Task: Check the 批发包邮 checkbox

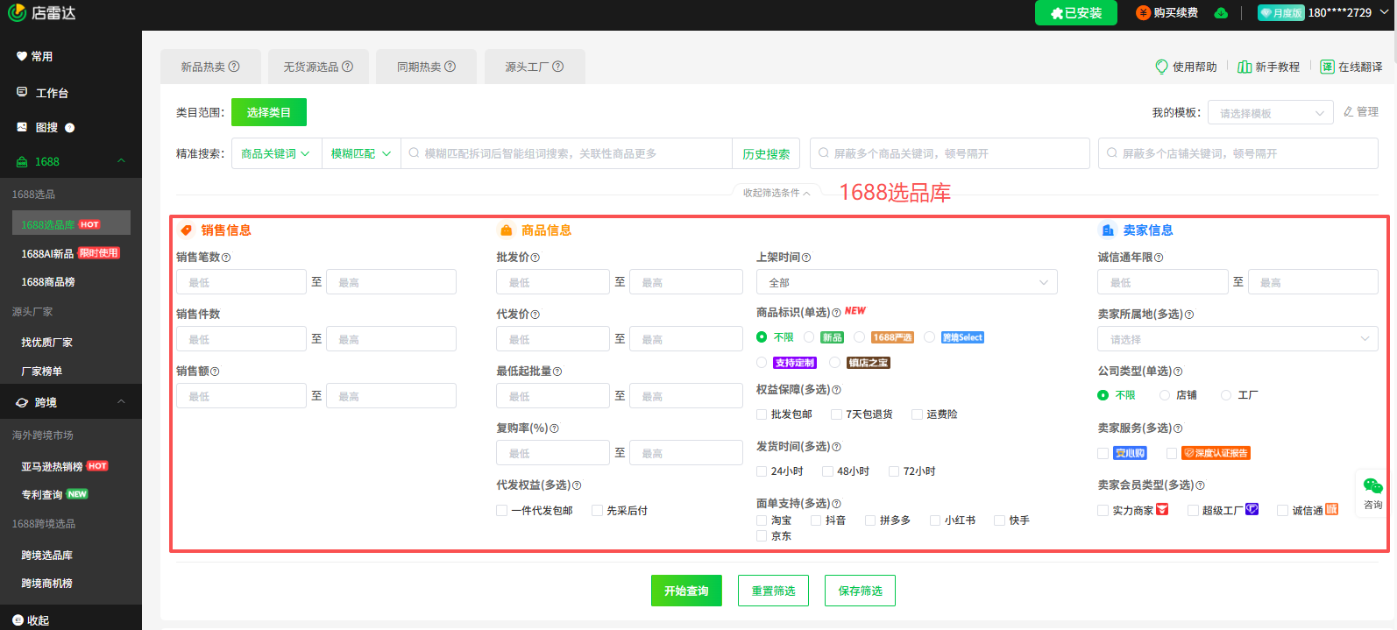Action: 762,414
